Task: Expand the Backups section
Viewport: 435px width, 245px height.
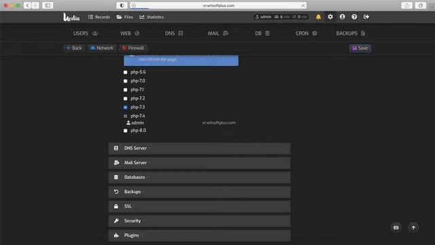Action: [199, 192]
